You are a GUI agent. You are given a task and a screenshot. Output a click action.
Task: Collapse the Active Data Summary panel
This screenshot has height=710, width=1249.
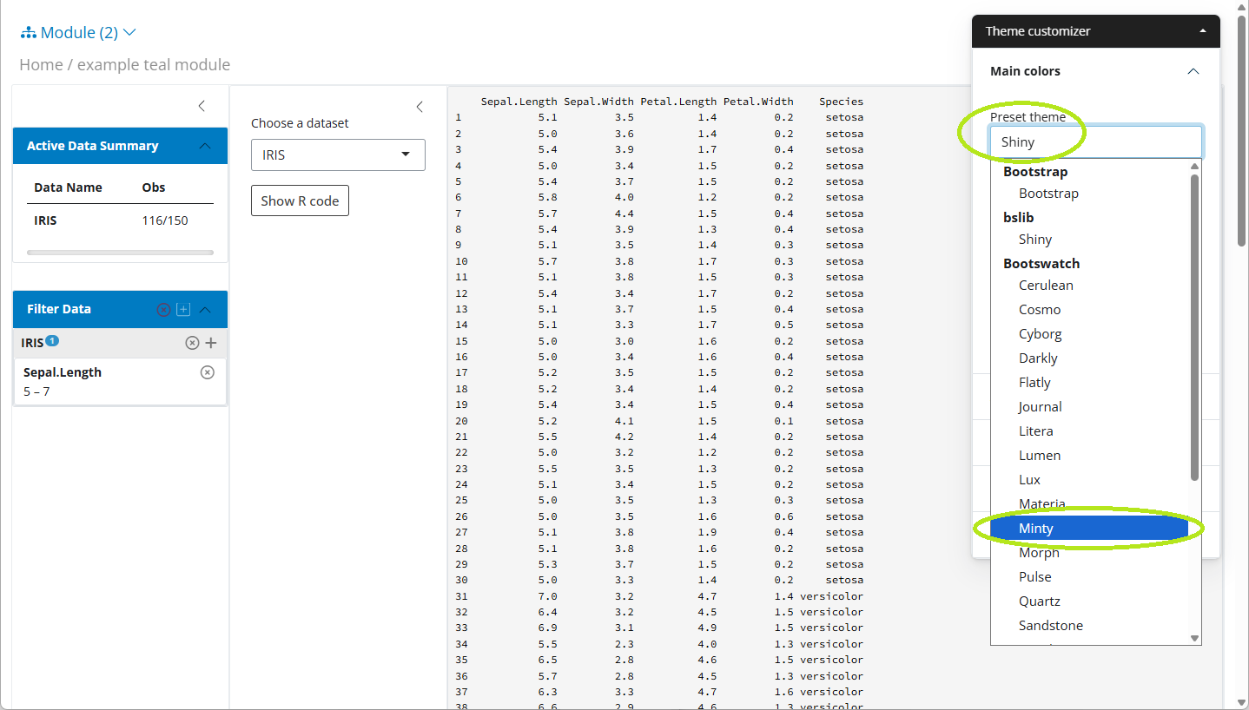tap(205, 146)
